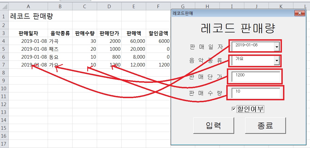Select row 10 header
Viewport: 310px width, 148px height.
point(4,89)
